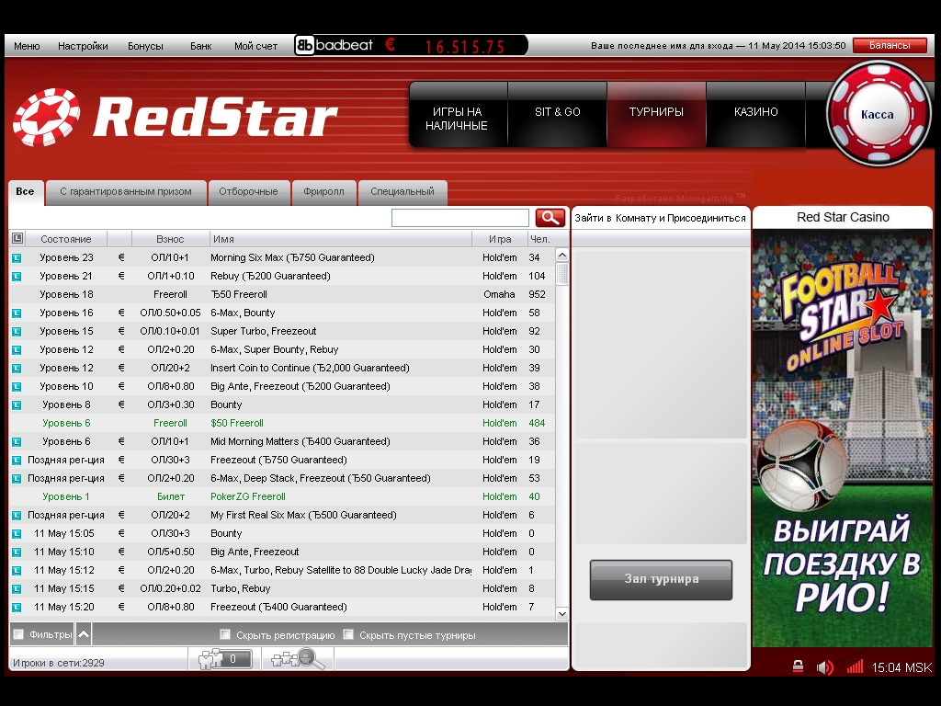Click the badbeat jackpot logo
Viewport: 941px width, 706px height.
334,45
